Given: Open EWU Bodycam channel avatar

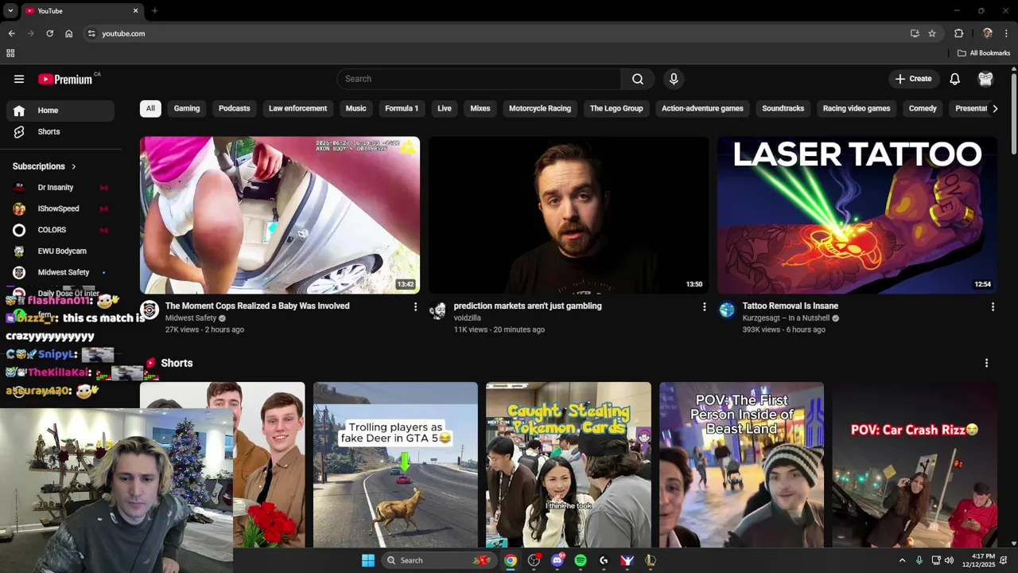Looking at the screenshot, I should 19,251.
